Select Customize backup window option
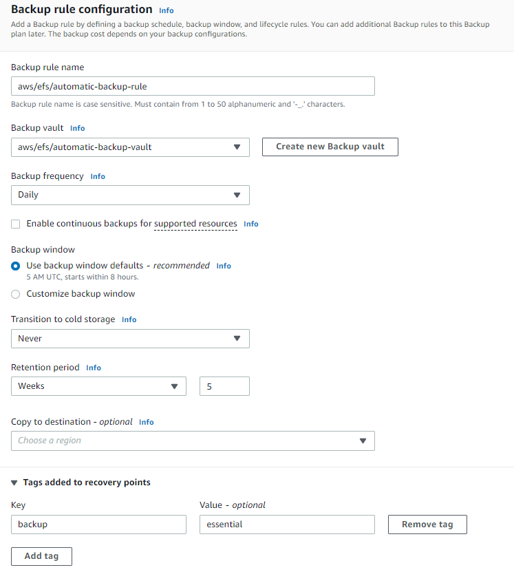The width and height of the screenshot is (514, 572). coord(15,293)
